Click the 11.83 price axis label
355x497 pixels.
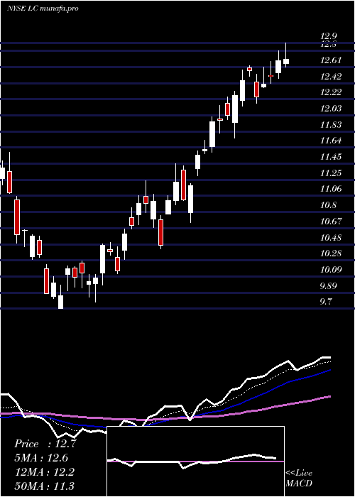332,124
